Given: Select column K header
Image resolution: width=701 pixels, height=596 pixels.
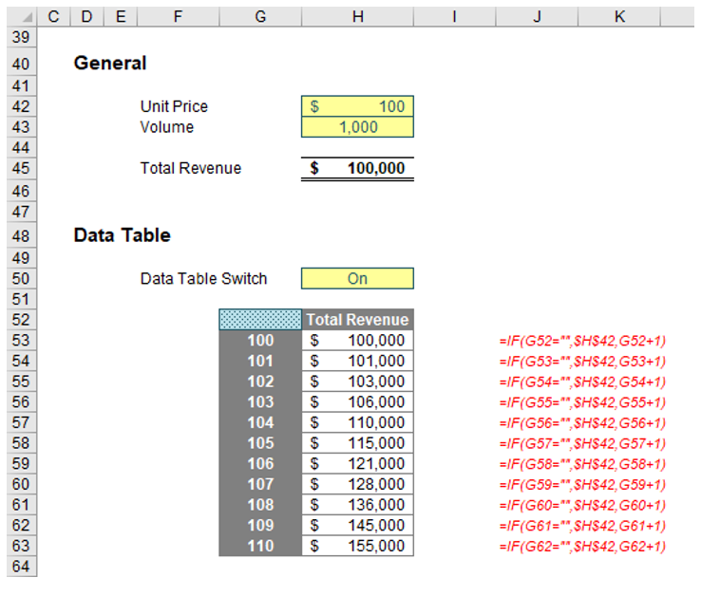Looking at the screenshot, I should coord(619,16).
